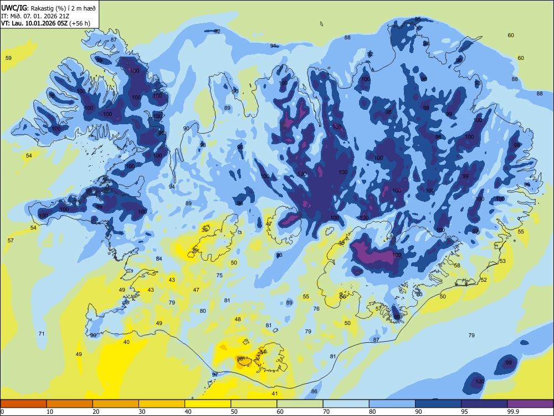The height and width of the screenshot is (416, 554).
Task: Click the 60–70 light green legend swatch
Action: pyautogui.click(x=300, y=404)
